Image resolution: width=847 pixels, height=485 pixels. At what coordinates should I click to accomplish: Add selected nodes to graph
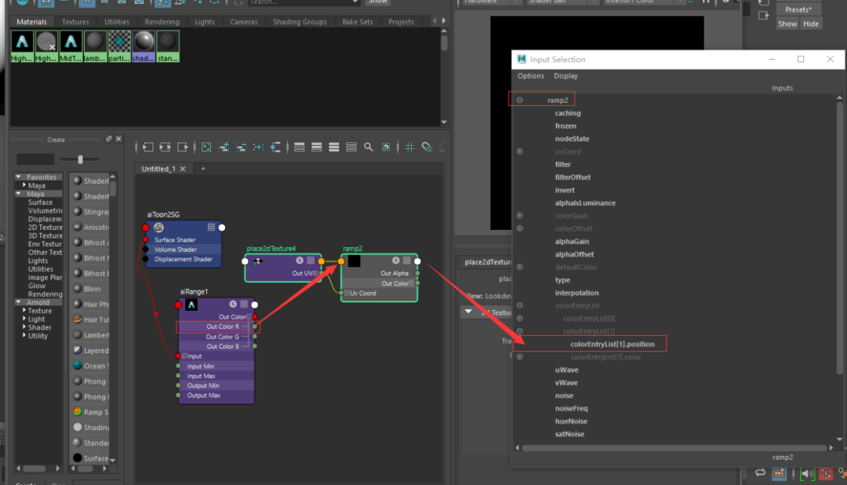point(224,147)
